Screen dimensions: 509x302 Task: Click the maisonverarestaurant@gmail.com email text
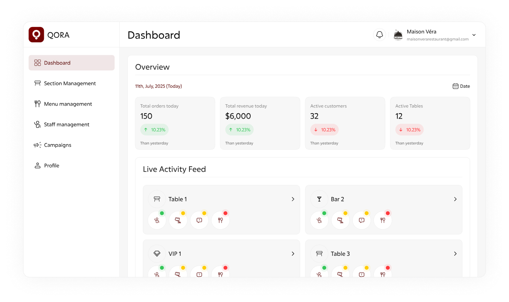pyautogui.click(x=438, y=39)
